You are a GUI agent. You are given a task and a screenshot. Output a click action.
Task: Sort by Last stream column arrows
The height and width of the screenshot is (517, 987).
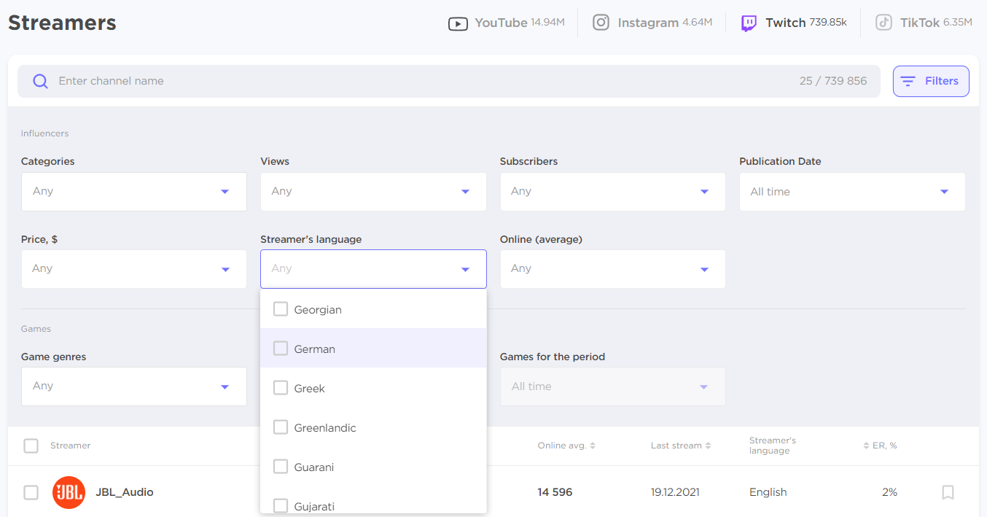tap(708, 446)
